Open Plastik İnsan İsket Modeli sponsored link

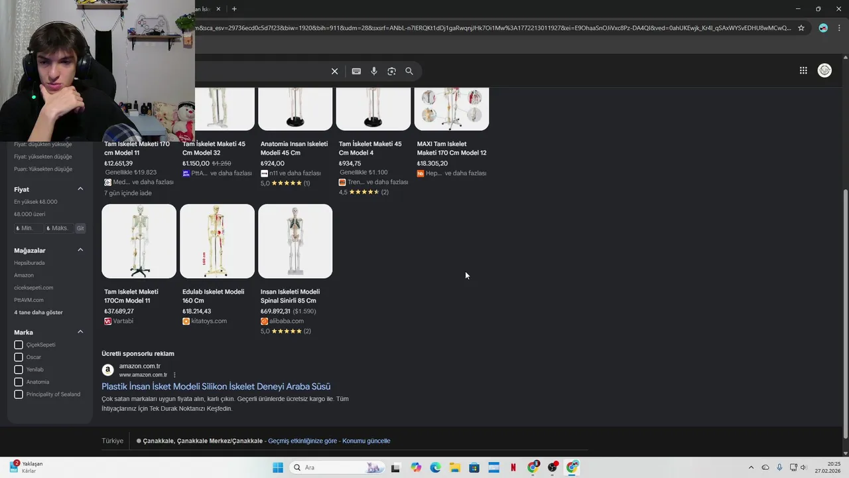pos(216,386)
